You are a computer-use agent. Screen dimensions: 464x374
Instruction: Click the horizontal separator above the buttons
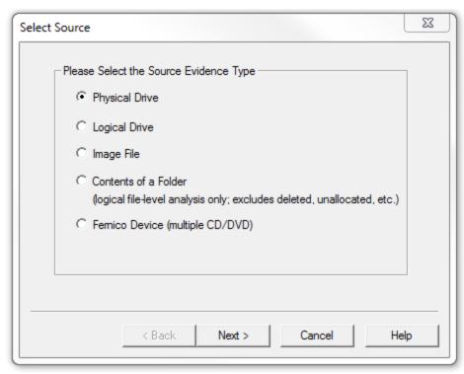[234, 311]
